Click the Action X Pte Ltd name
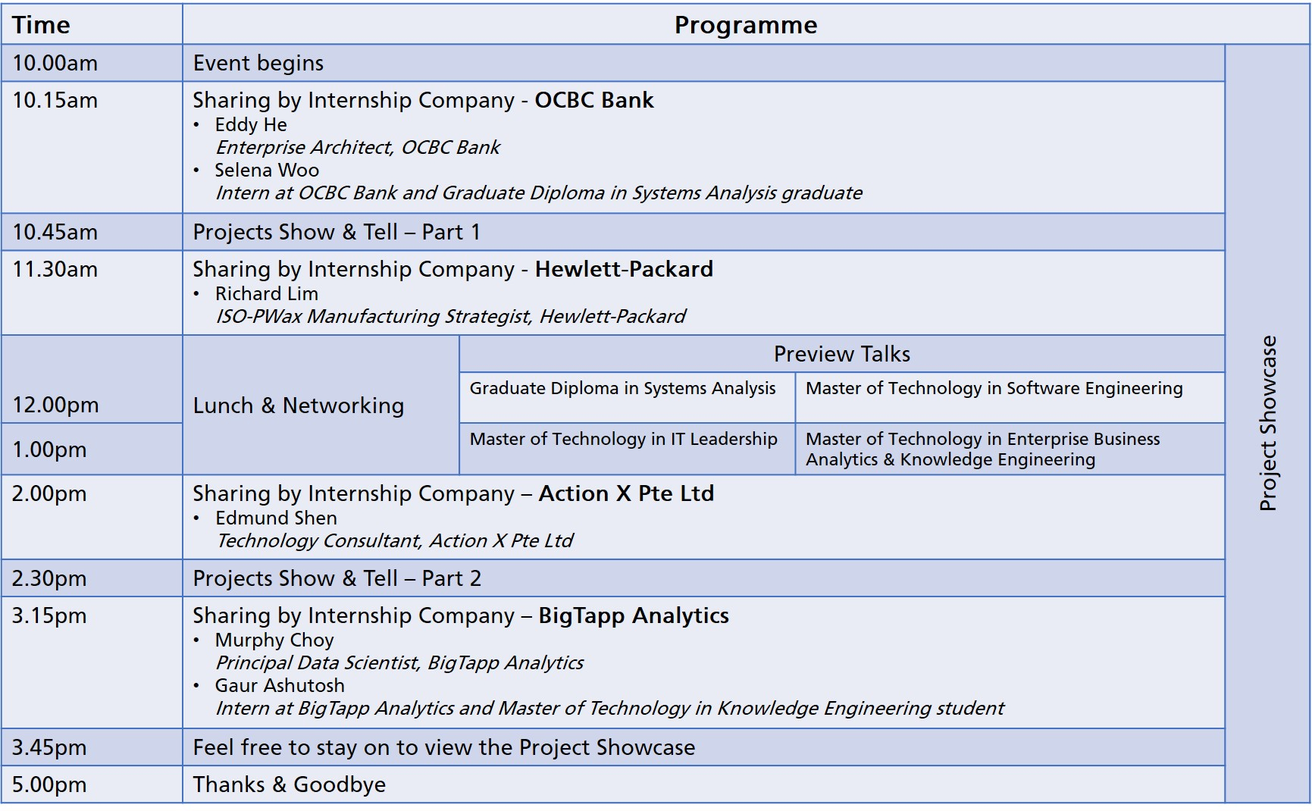Screen dimensions: 1312x811 (626, 493)
